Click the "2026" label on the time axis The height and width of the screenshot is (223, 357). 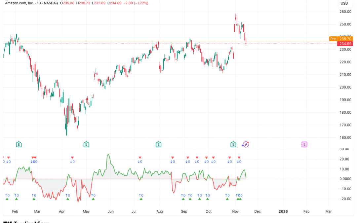[284, 211]
